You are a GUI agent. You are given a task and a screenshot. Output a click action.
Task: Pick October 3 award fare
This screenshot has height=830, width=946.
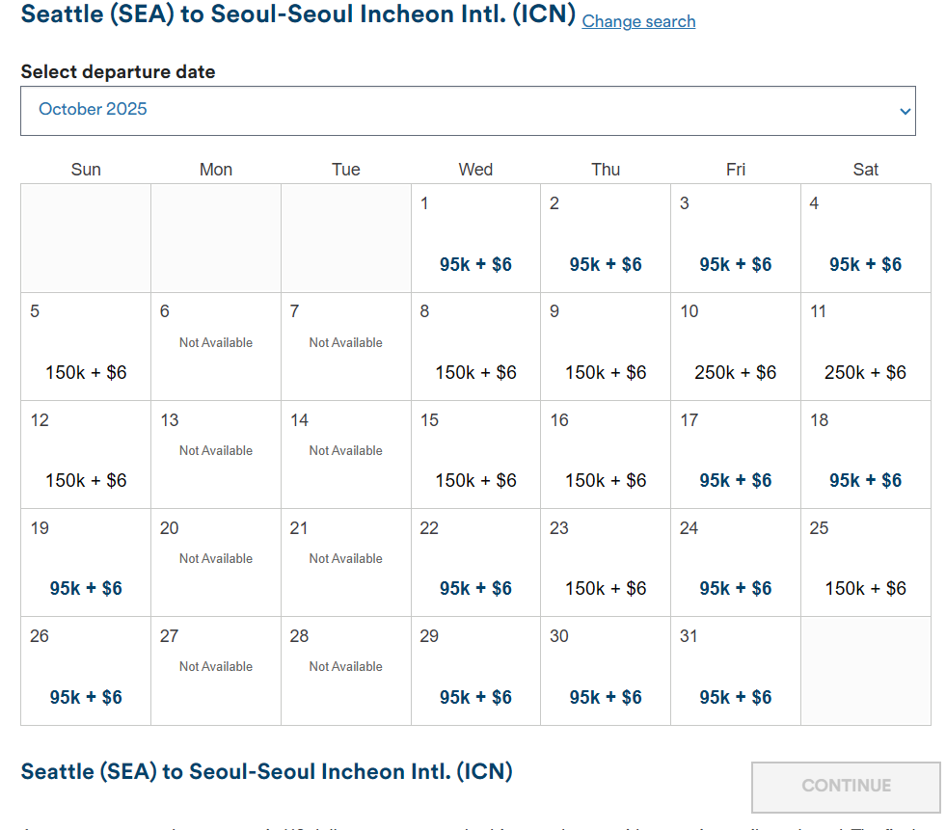736,264
